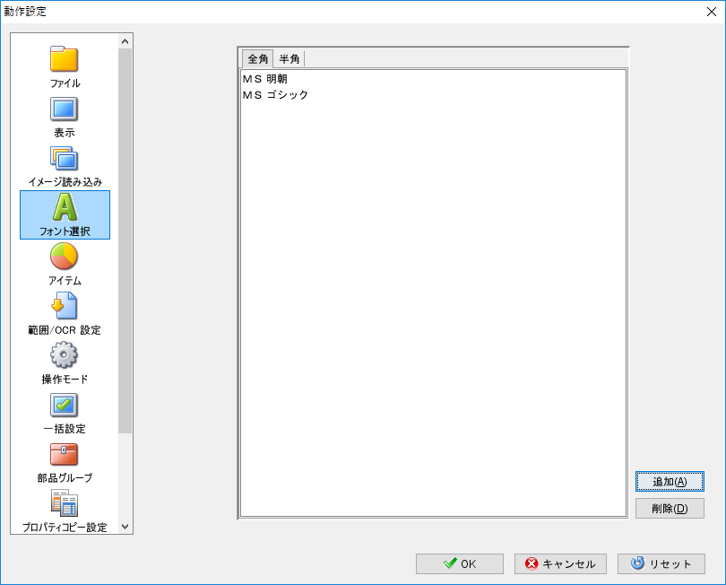Click the sidebar scroll up arrow

click(x=125, y=41)
